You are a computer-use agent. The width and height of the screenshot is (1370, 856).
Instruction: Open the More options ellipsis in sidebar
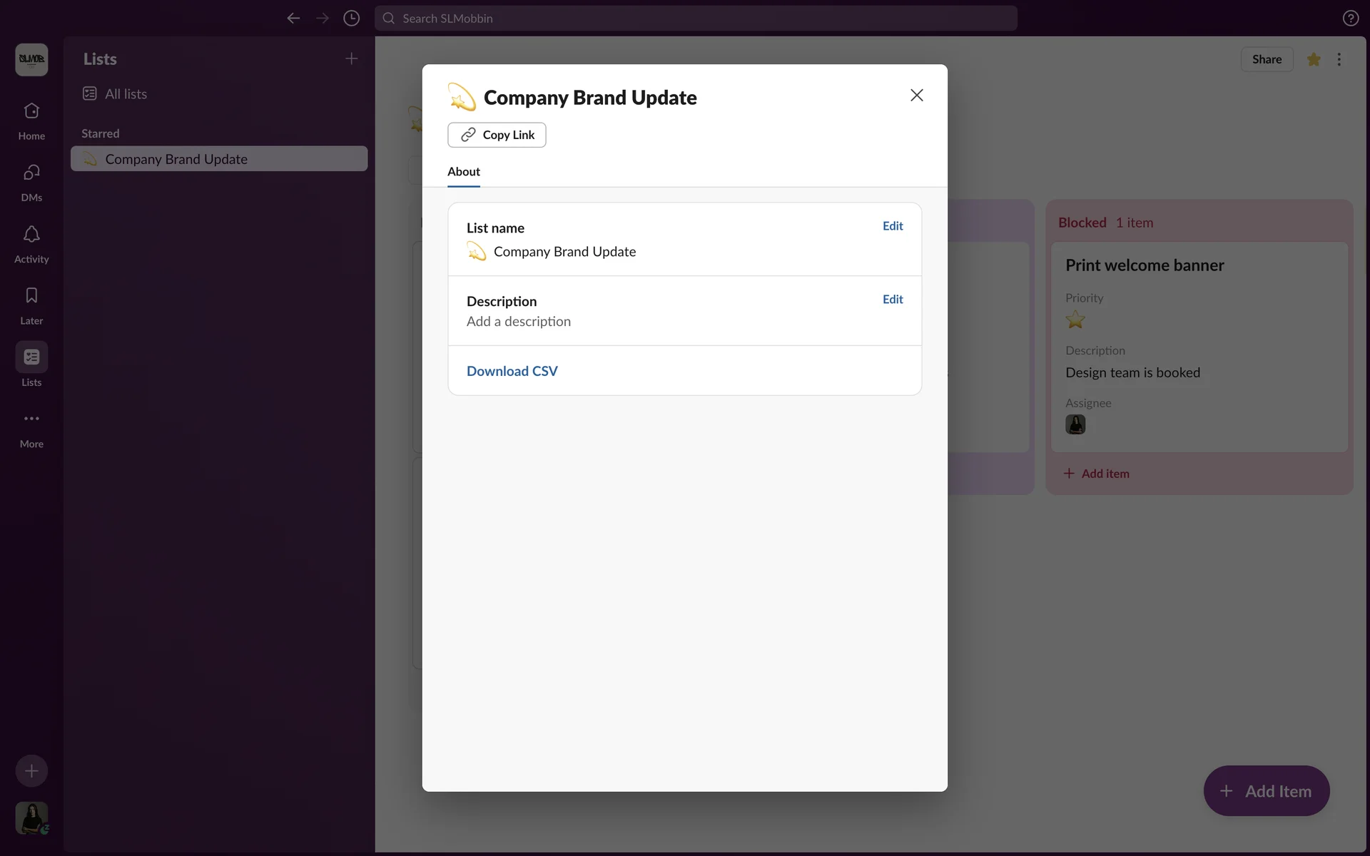point(31,419)
